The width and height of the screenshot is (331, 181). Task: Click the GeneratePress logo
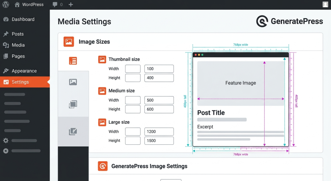click(x=289, y=21)
